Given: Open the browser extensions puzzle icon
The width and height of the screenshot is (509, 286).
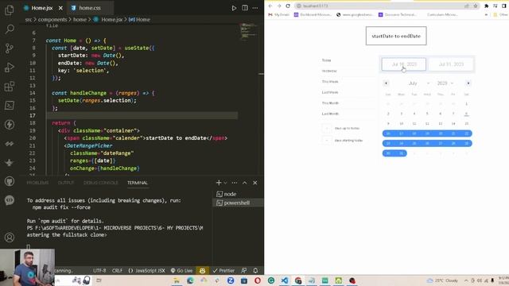Looking at the screenshot, I should (x=486, y=6).
